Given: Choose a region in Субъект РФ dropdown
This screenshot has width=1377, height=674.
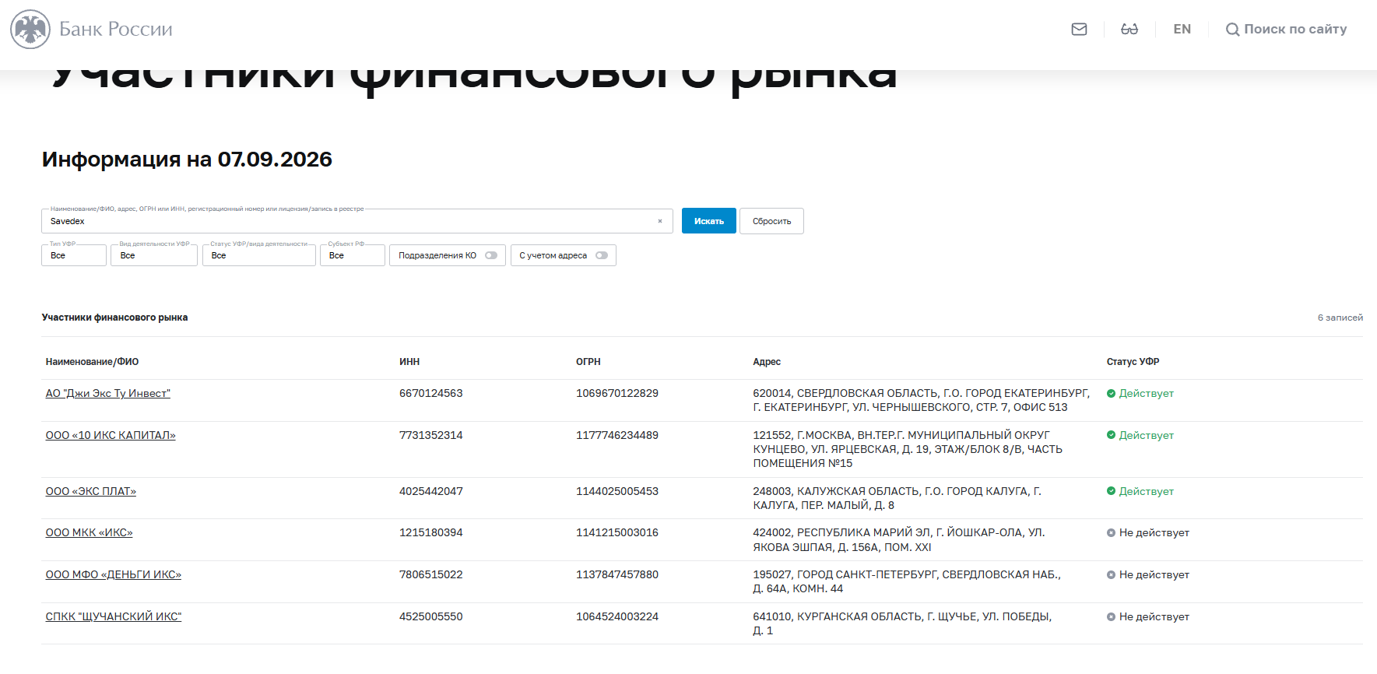Looking at the screenshot, I should click(x=353, y=255).
